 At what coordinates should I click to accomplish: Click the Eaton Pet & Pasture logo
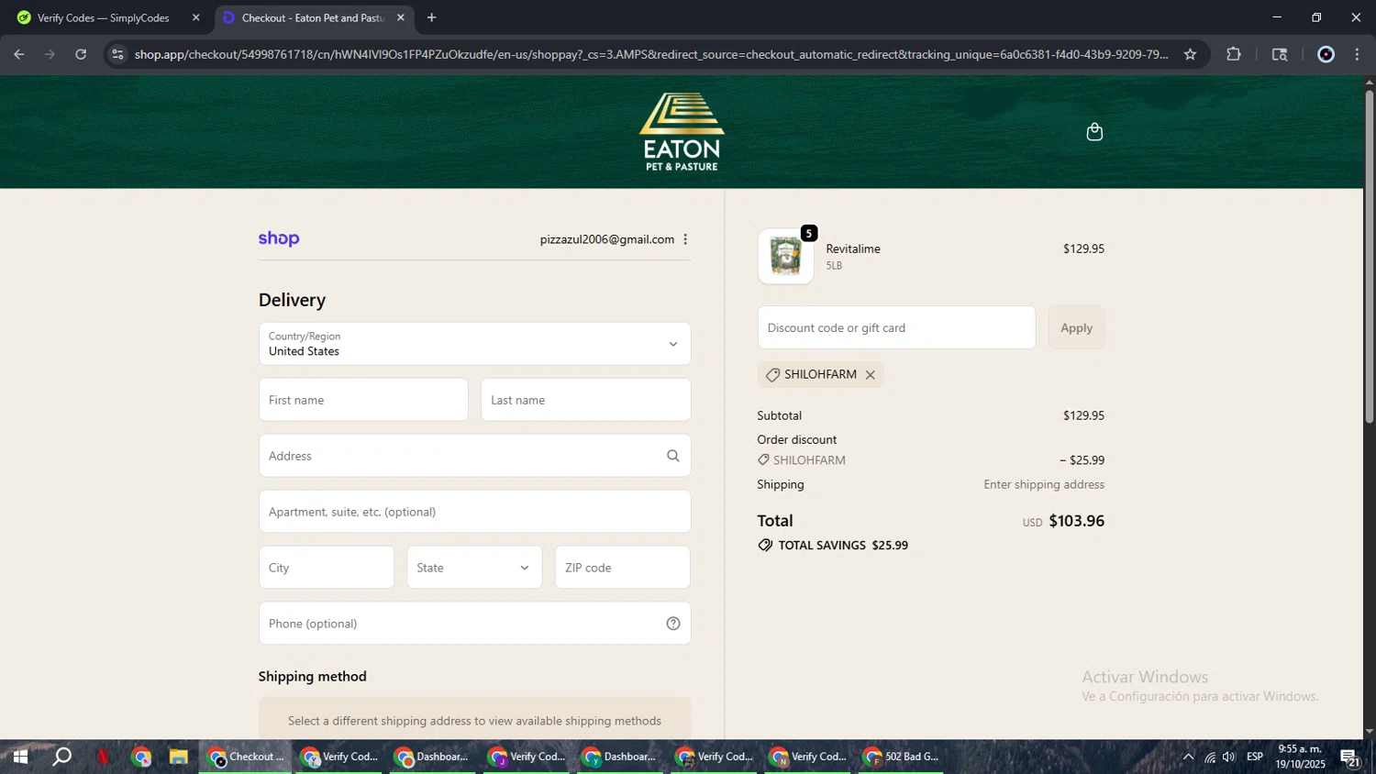coord(682,132)
